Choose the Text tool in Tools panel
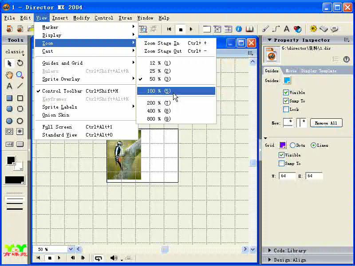 9,86
